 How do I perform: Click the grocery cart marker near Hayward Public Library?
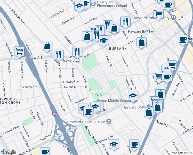click(x=159, y=14)
